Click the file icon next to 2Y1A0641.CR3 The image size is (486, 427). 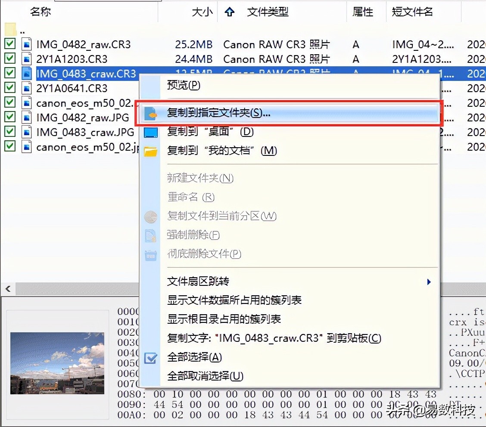[26, 88]
